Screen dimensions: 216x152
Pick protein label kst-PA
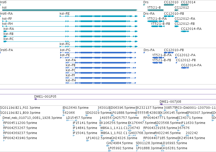click(71, 60)
